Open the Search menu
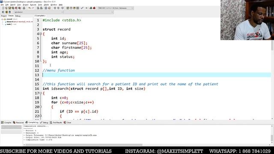274x154 pixels. pos(13,5)
